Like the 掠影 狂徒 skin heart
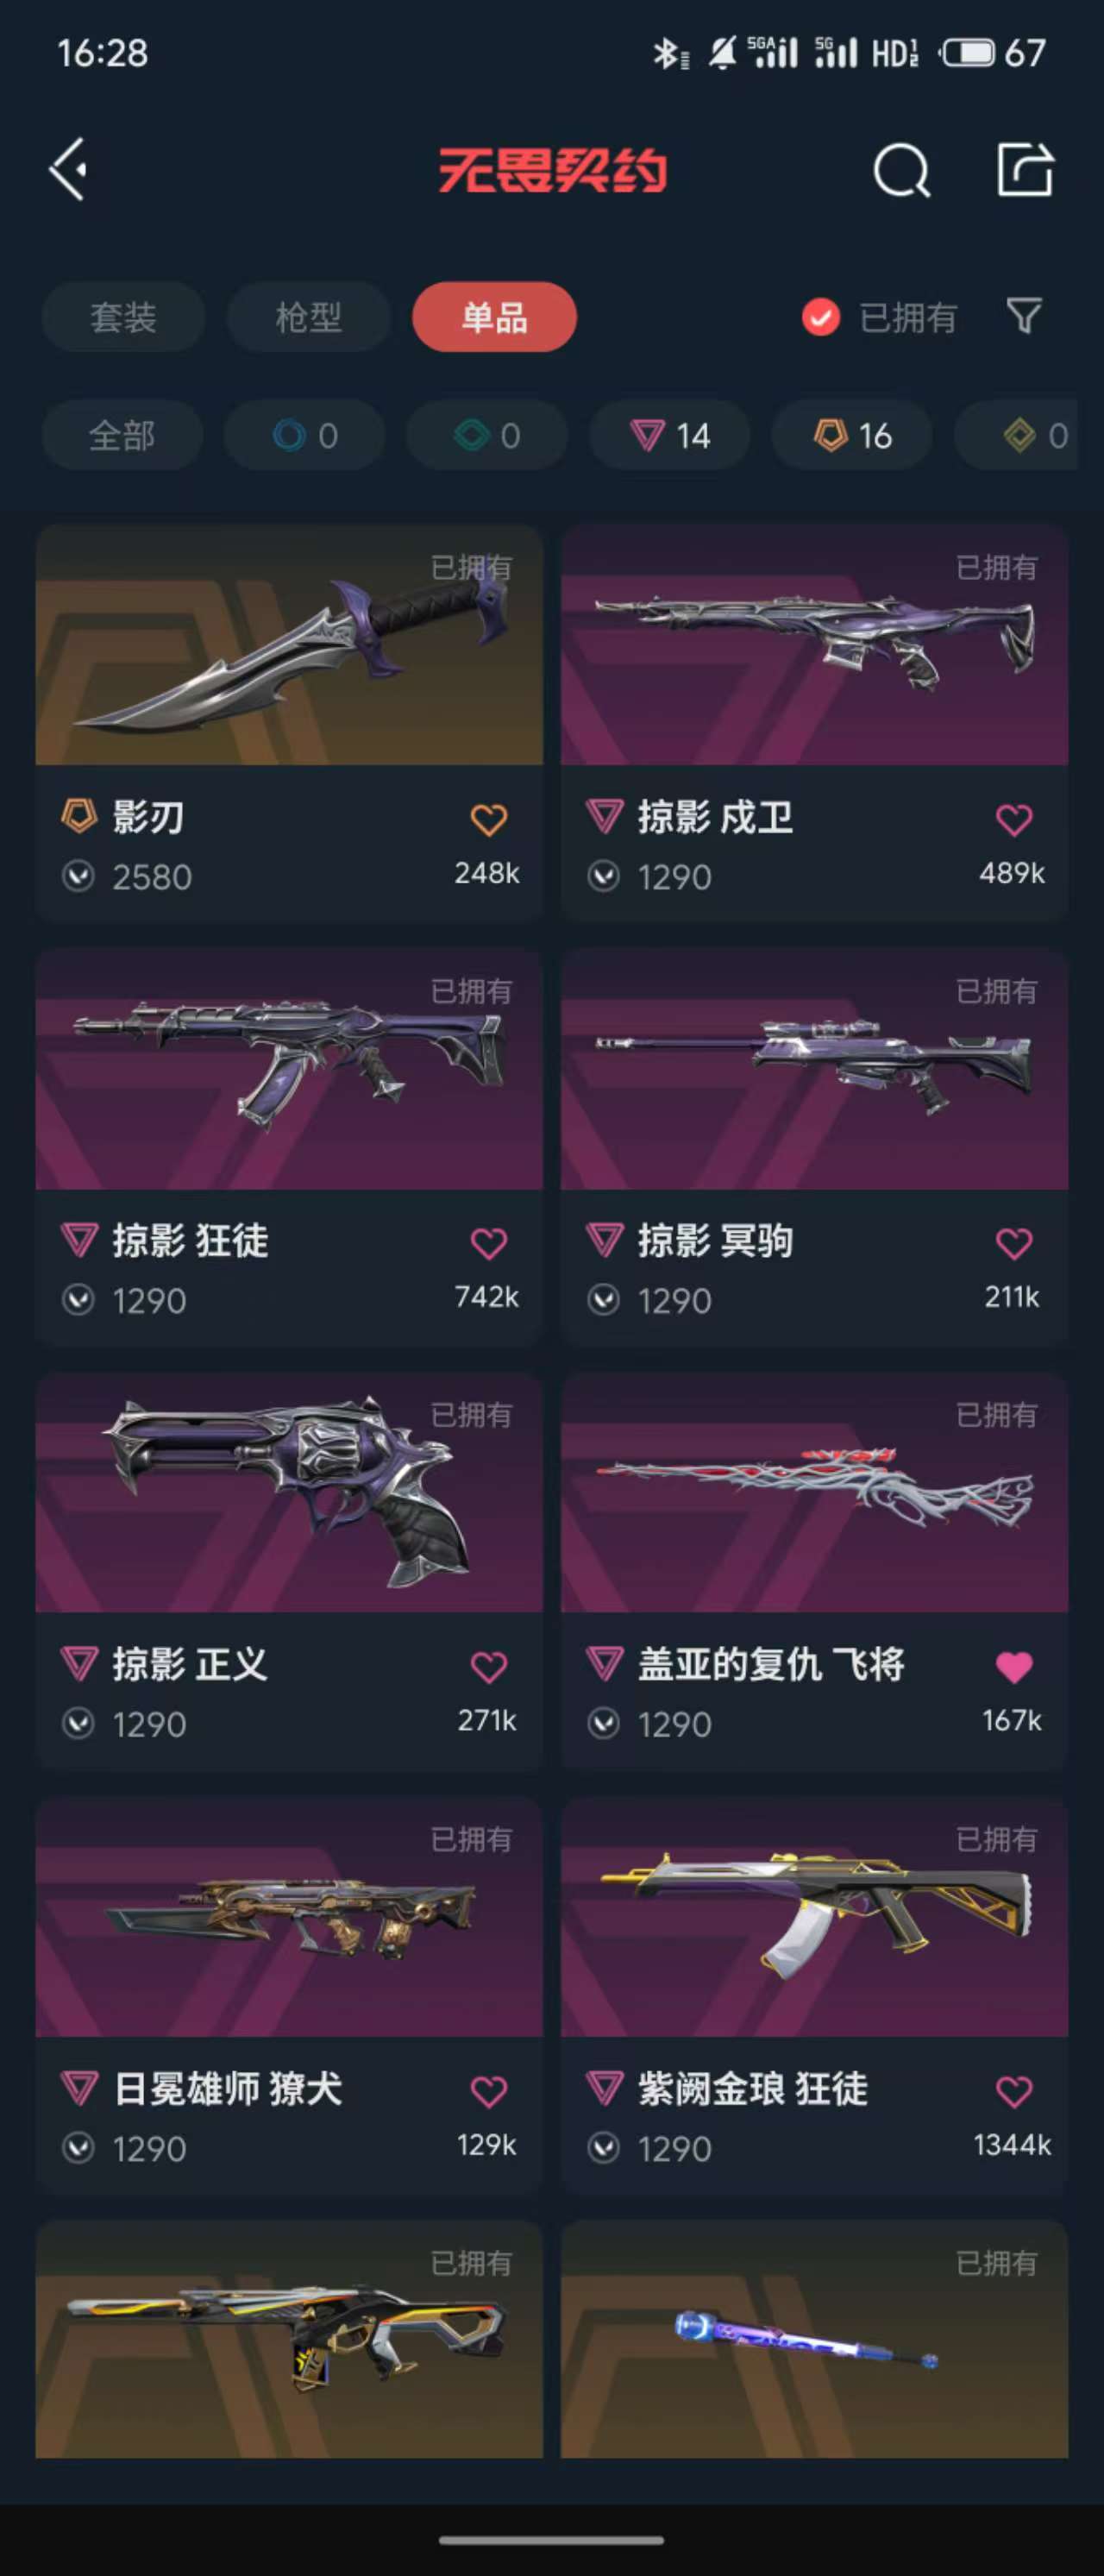This screenshot has width=1104, height=2576. tap(488, 1244)
